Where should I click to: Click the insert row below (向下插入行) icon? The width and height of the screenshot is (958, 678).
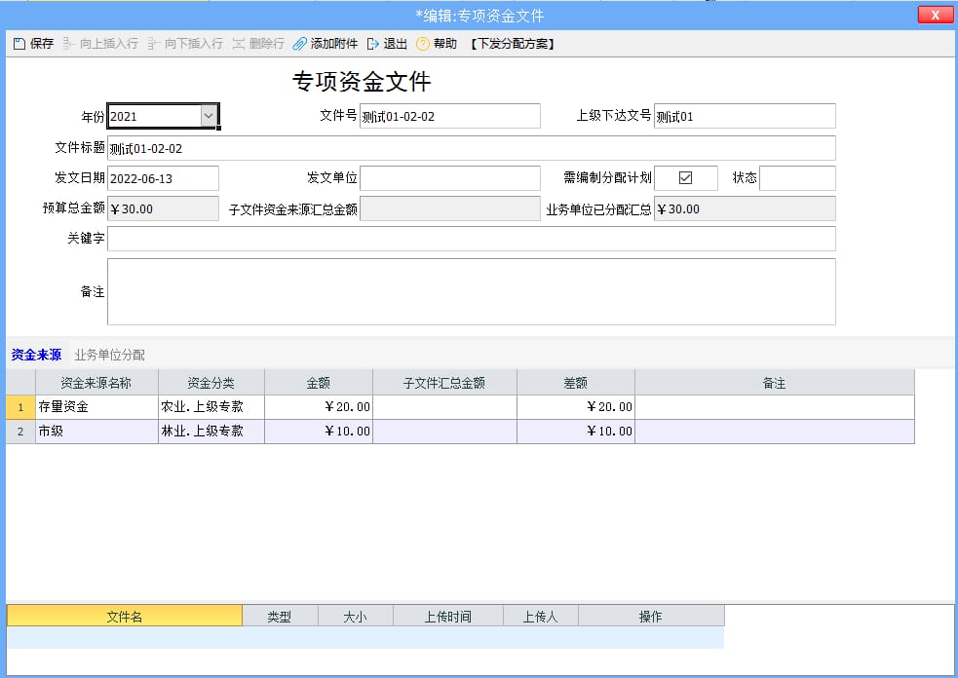(154, 44)
